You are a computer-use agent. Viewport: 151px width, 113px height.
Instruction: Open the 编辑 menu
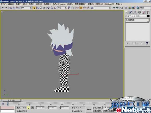click(x=11, y=4)
